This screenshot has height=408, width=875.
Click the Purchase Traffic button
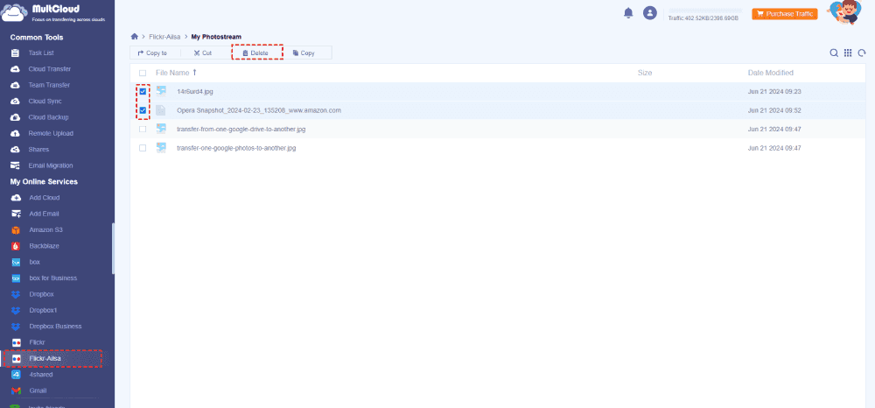[x=785, y=14]
